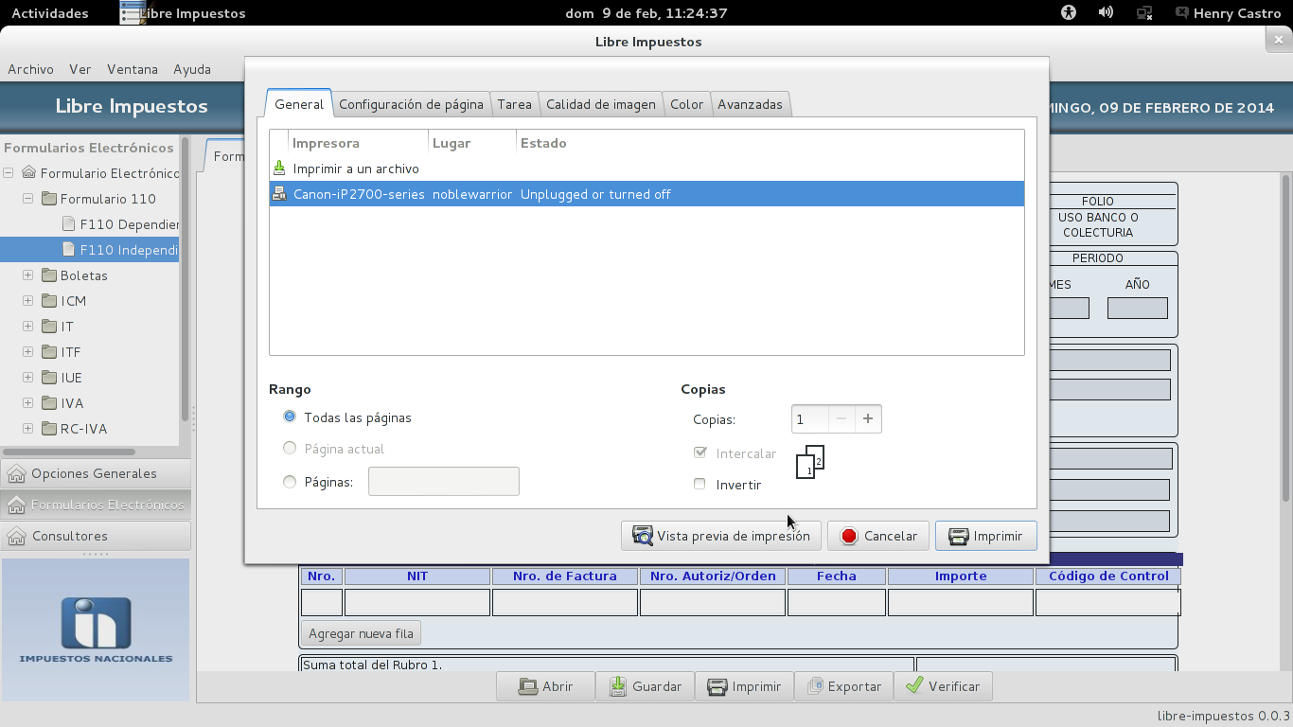The width and height of the screenshot is (1293, 727).
Task: Enable the Invertir checkbox
Action: [x=700, y=484]
